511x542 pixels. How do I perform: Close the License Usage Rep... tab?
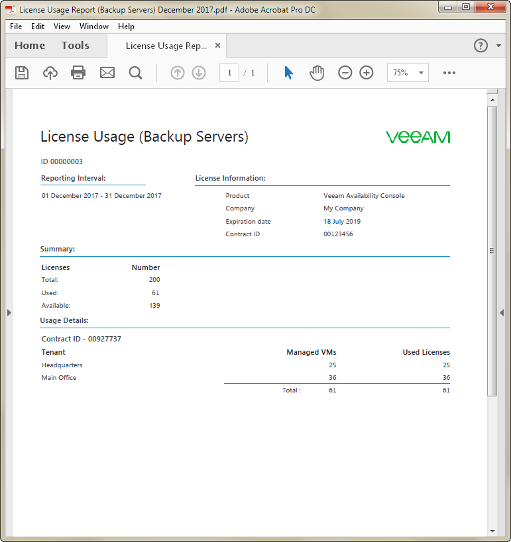(218, 45)
